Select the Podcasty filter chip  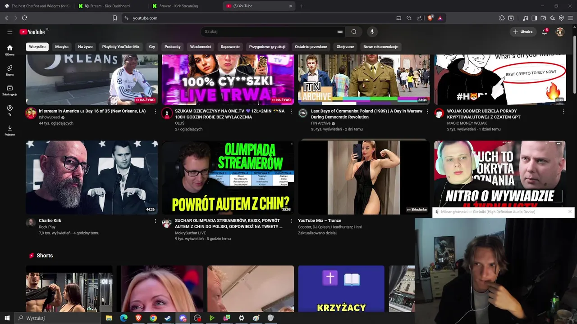[173, 46]
